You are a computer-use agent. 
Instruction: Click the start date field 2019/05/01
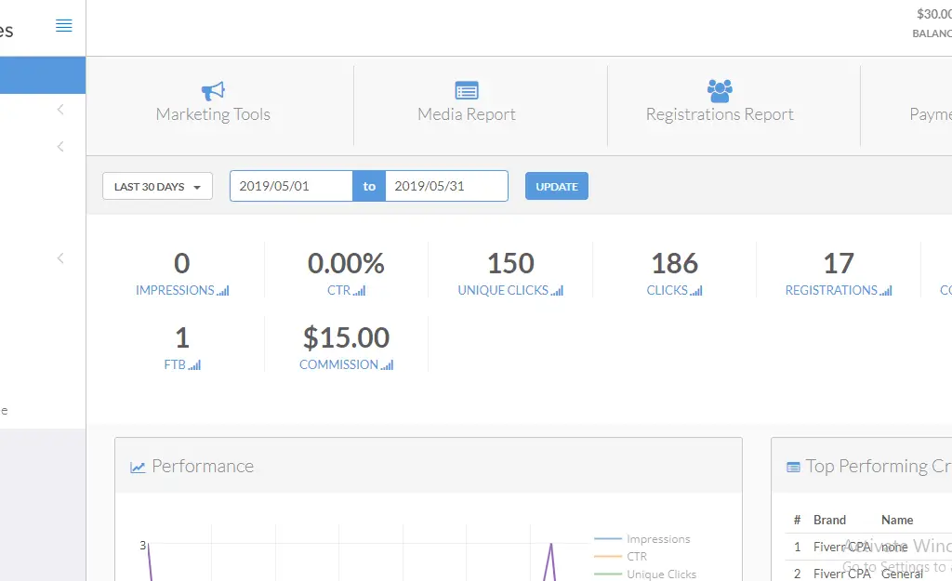pyautogui.click(x=291, y=186)
